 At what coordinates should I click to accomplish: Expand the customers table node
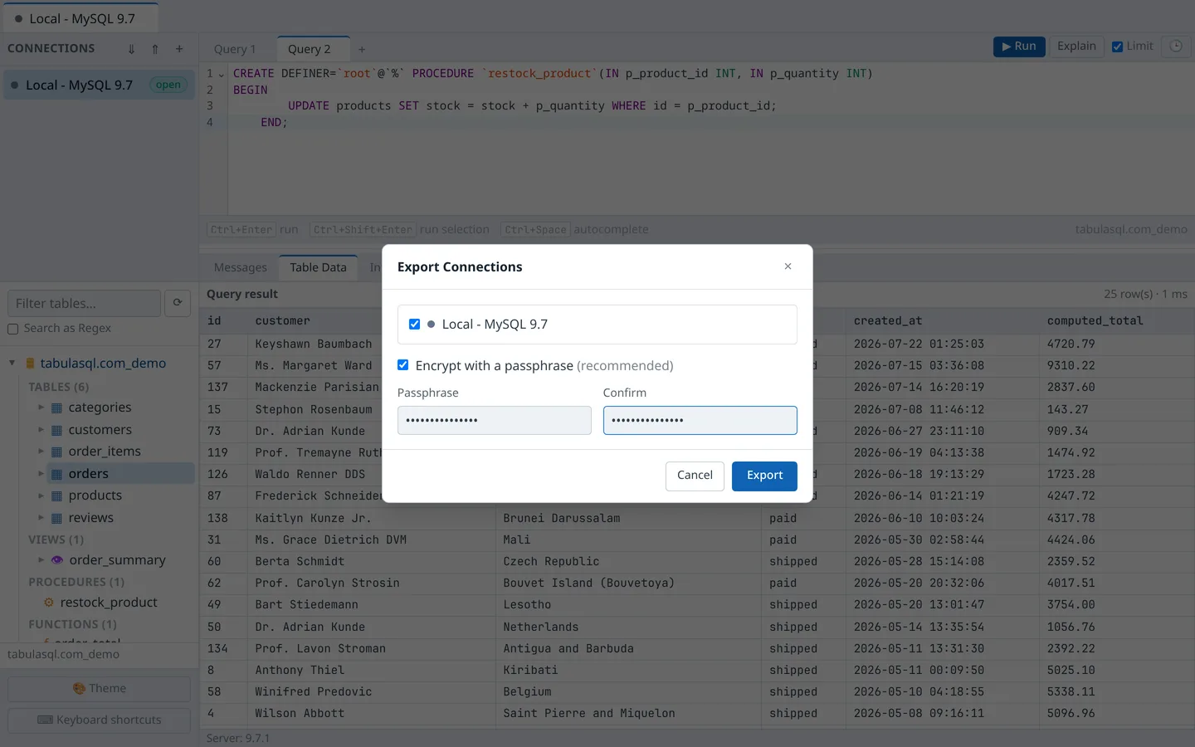point(41,430)
